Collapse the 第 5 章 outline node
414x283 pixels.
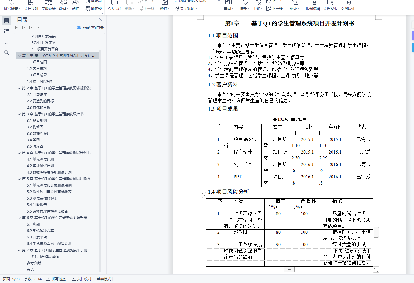click(x=19, y=179)
